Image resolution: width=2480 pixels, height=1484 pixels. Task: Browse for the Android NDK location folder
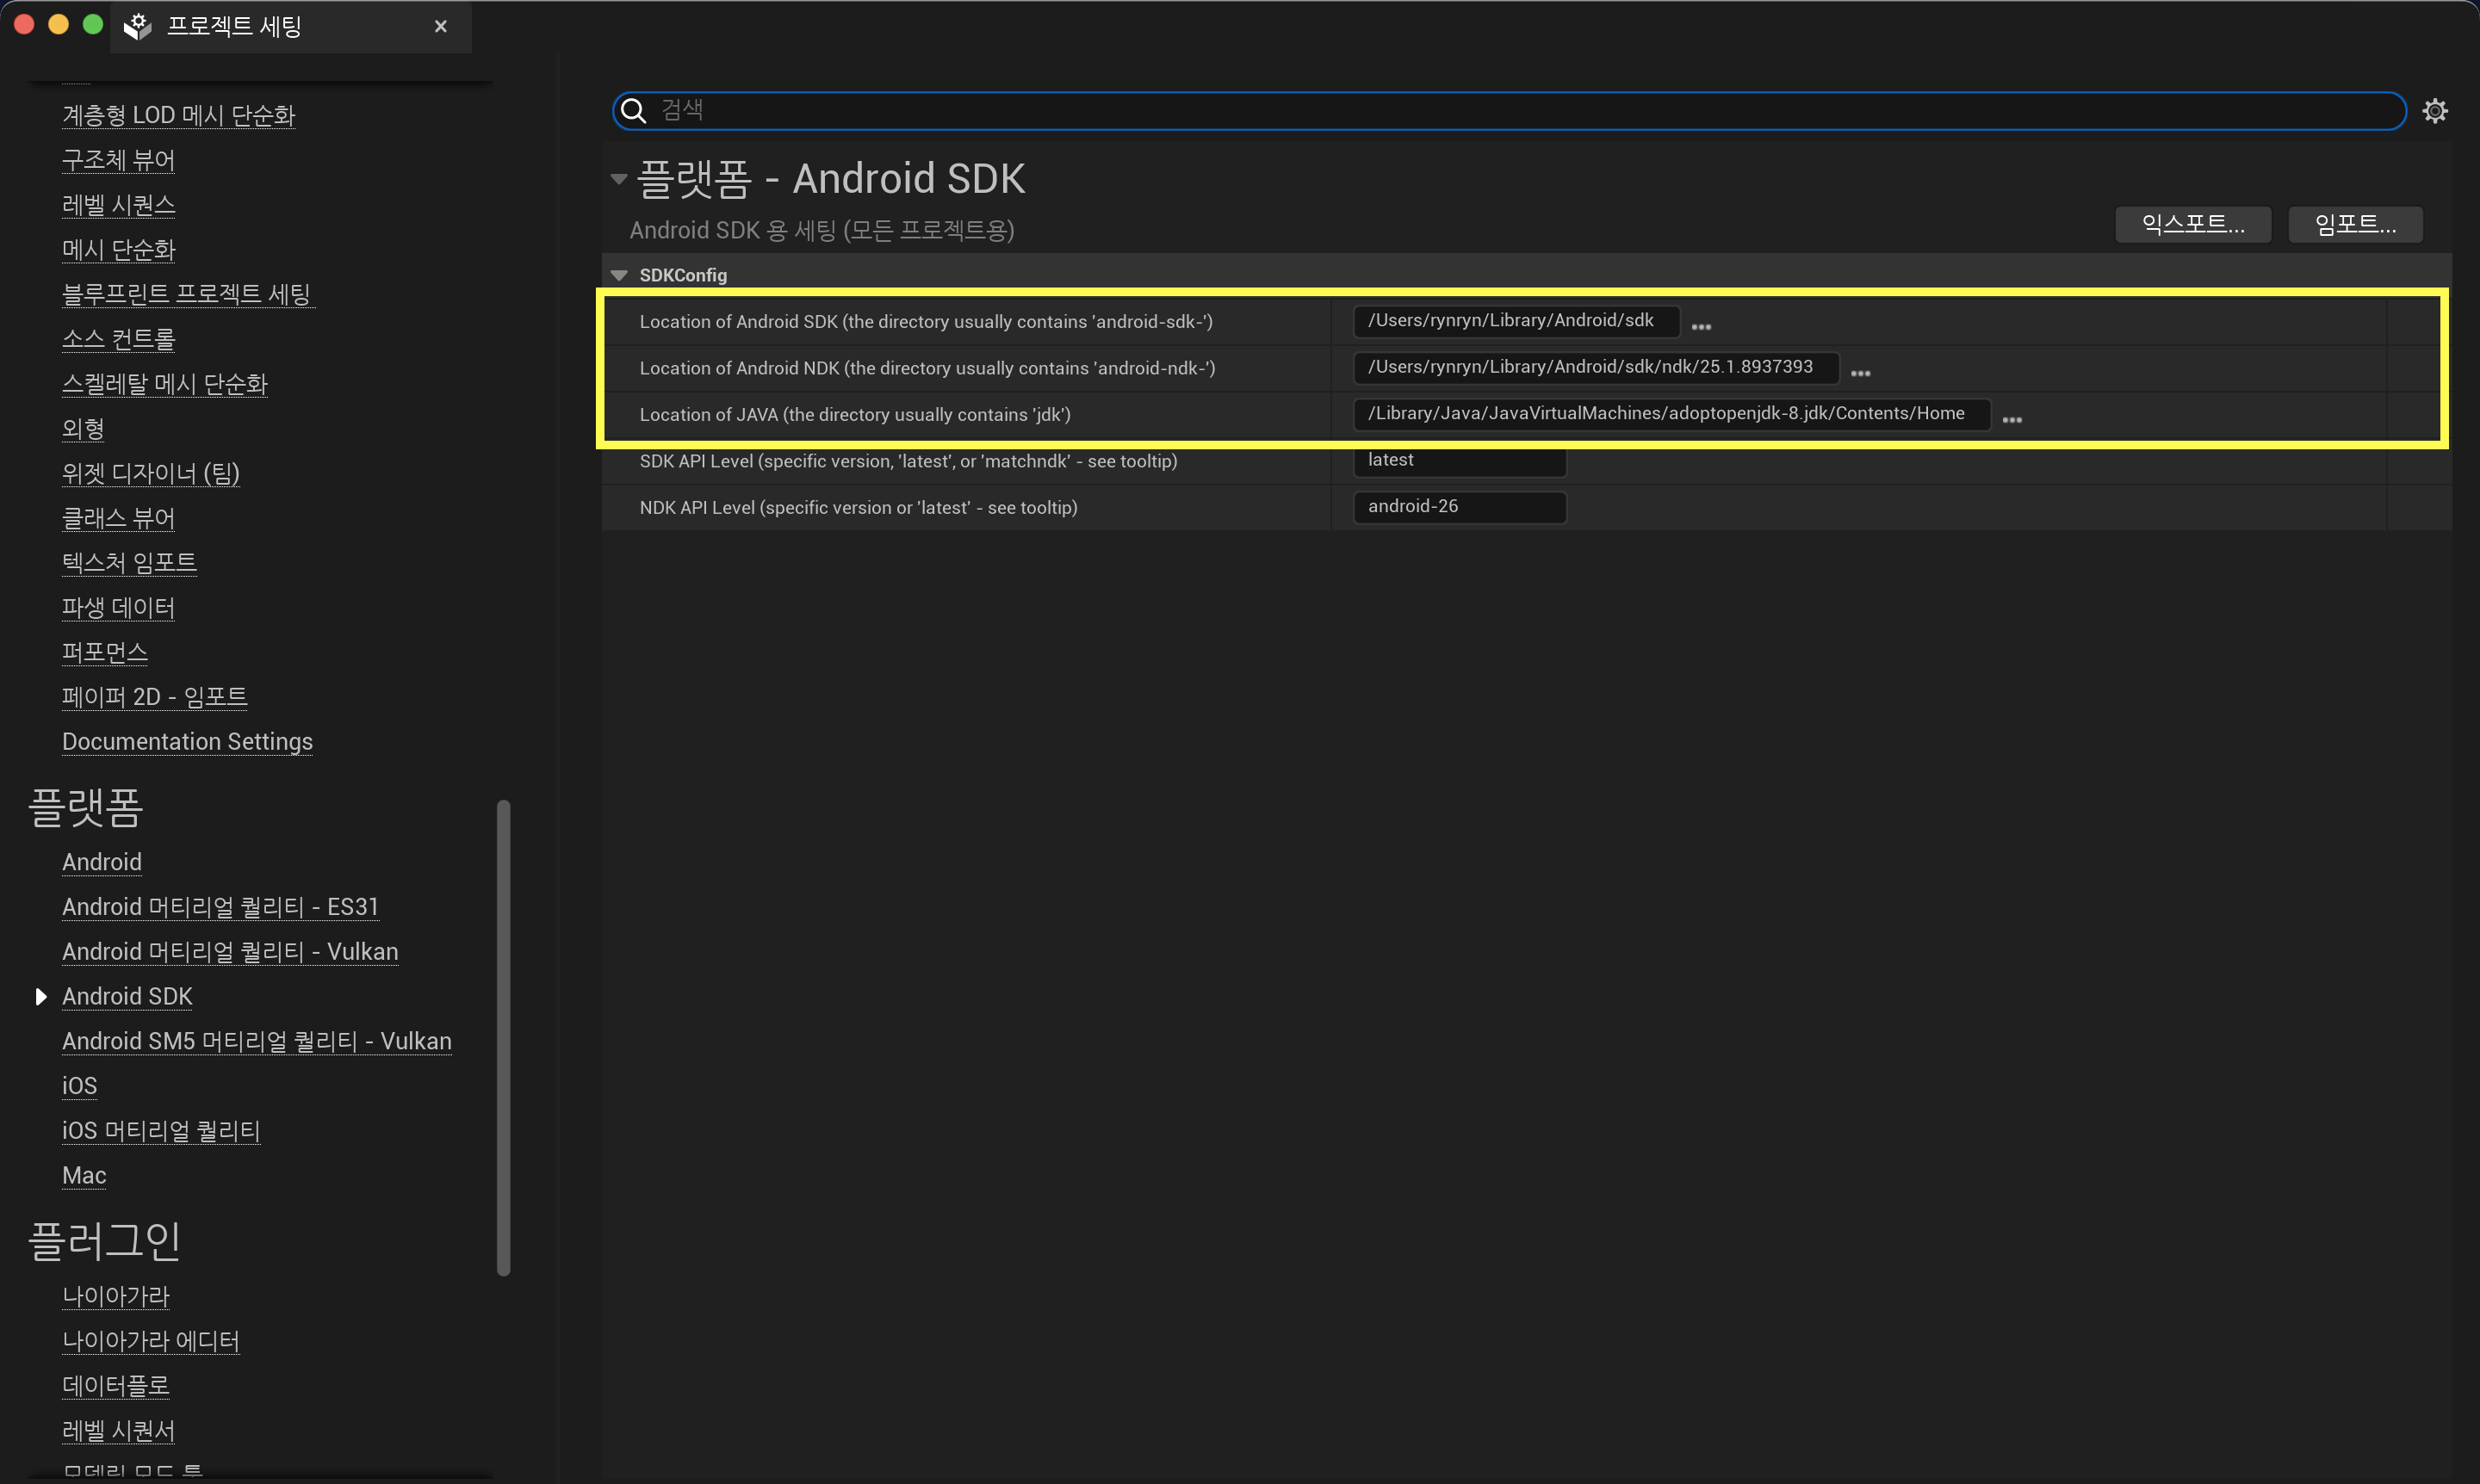pyautogui.click(x=1860, y=372)
